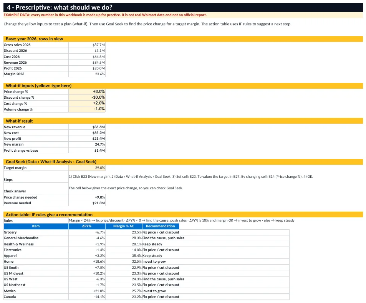Select Mexico's ΔPY% value +21.0%
Viewport: 366px width, 303px height.
point(87,291)
